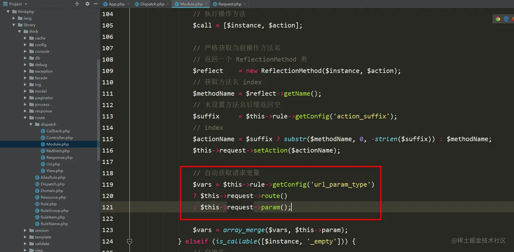
Task: Click the PHP class icon on App.php tab
Action: coord(105,4)
